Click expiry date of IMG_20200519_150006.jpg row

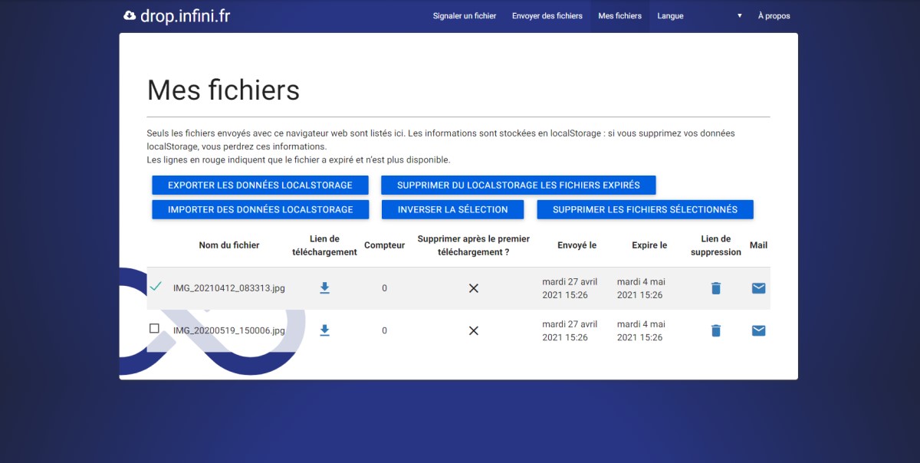click(x=641, y=330)
